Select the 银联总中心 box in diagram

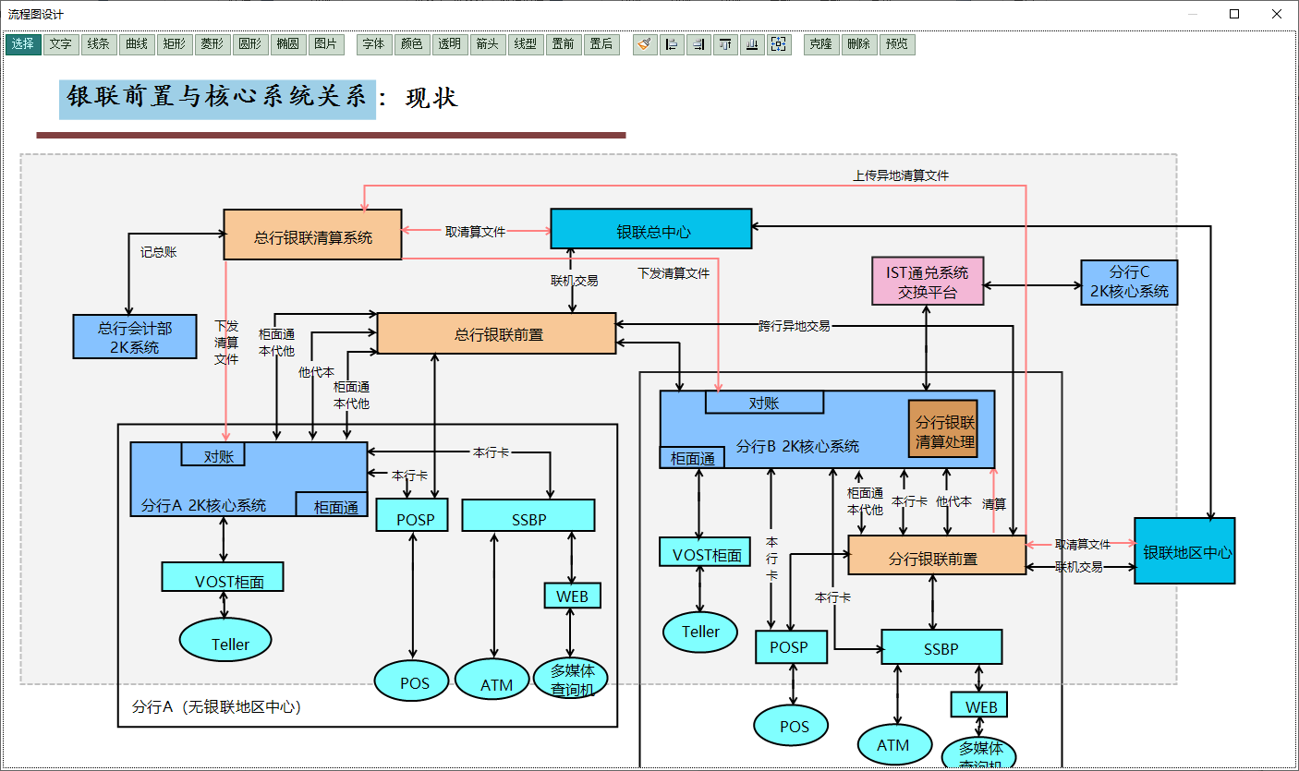coord(651,229)
